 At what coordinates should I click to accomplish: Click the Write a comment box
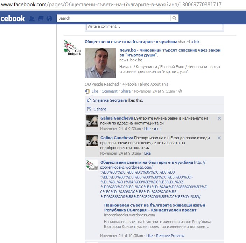click(154, 26)
